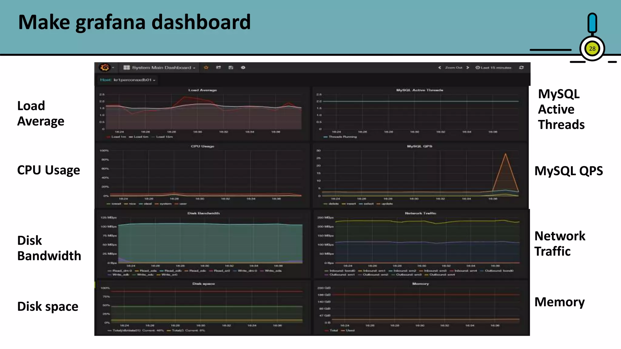The height and width of the screenshot is (349, 621).
Task: Open dashboard settings gear
Action: (x=243, y=68)
